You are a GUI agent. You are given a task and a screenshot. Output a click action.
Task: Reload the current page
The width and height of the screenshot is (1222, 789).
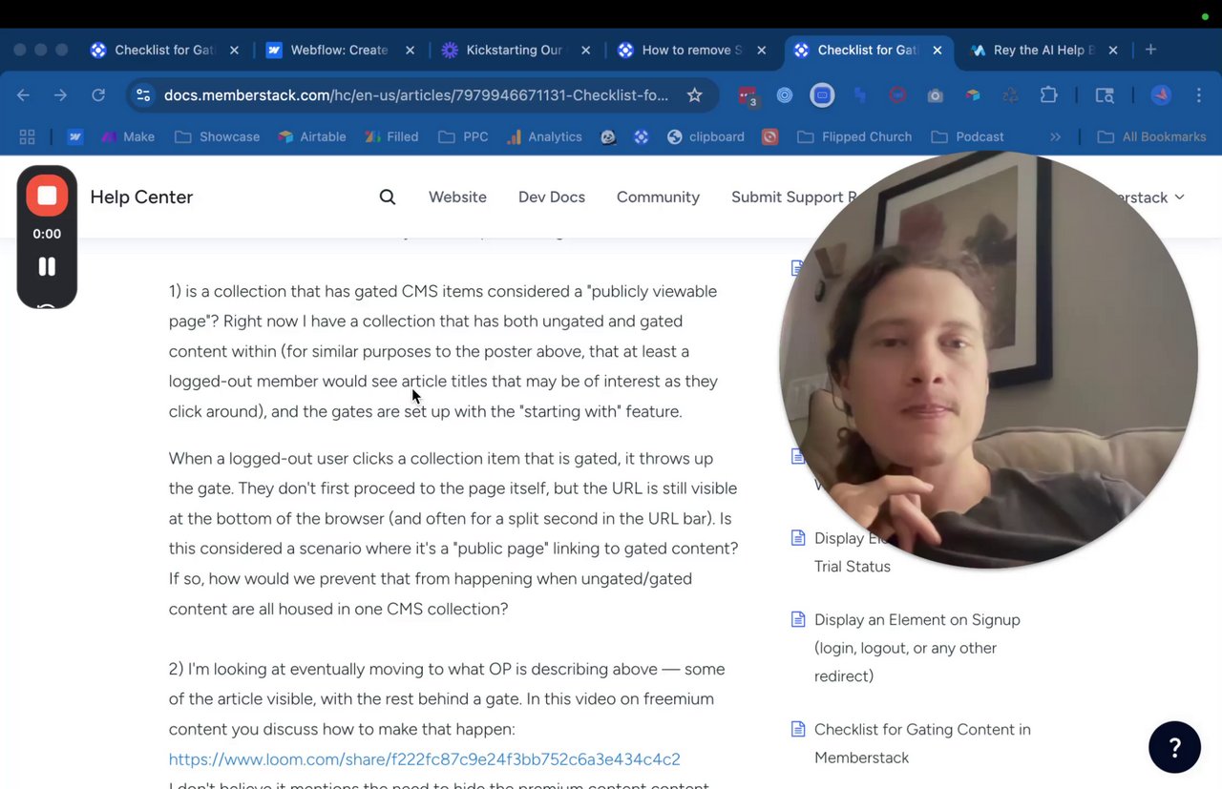(98, 95)
